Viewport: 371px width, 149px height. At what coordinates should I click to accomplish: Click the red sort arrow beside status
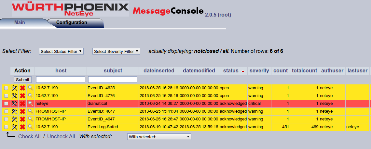[x=243, y=71]
